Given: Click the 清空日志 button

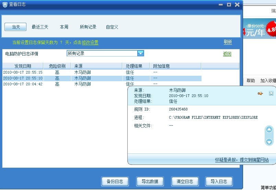Looking at the screenshot, I should point(185,181).
